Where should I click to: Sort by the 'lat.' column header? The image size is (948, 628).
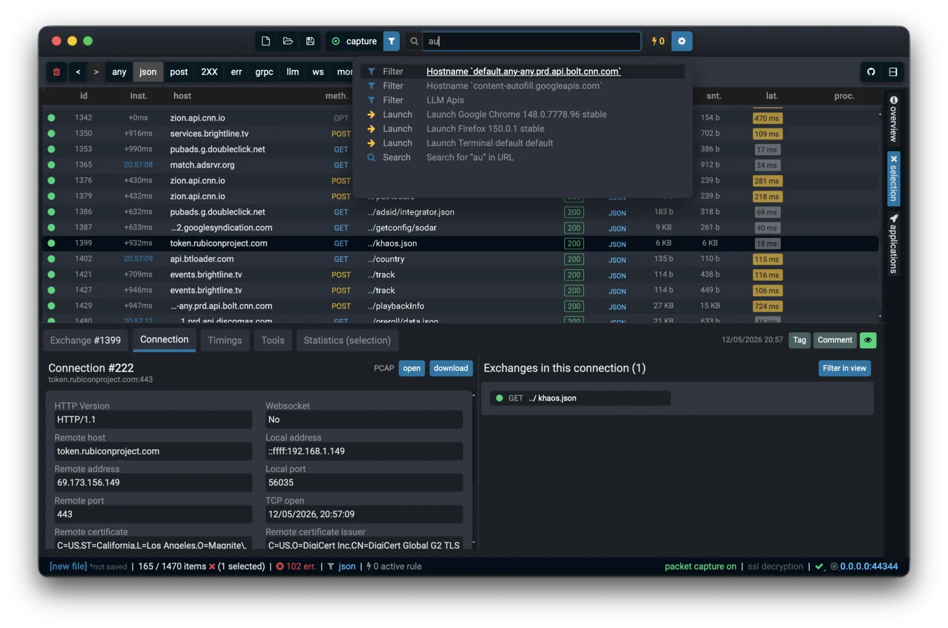pyautogui.click(x=771, y=95)
